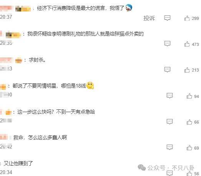
Task: Thumbs-up the 求封杀 comment
Action: 187,70
